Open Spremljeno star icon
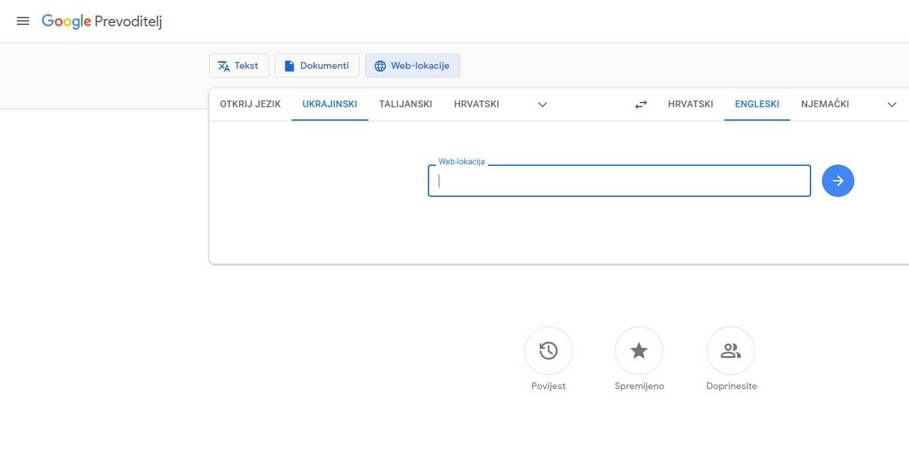Viewport: 909px width, 464px height. (x=639, y=351)
